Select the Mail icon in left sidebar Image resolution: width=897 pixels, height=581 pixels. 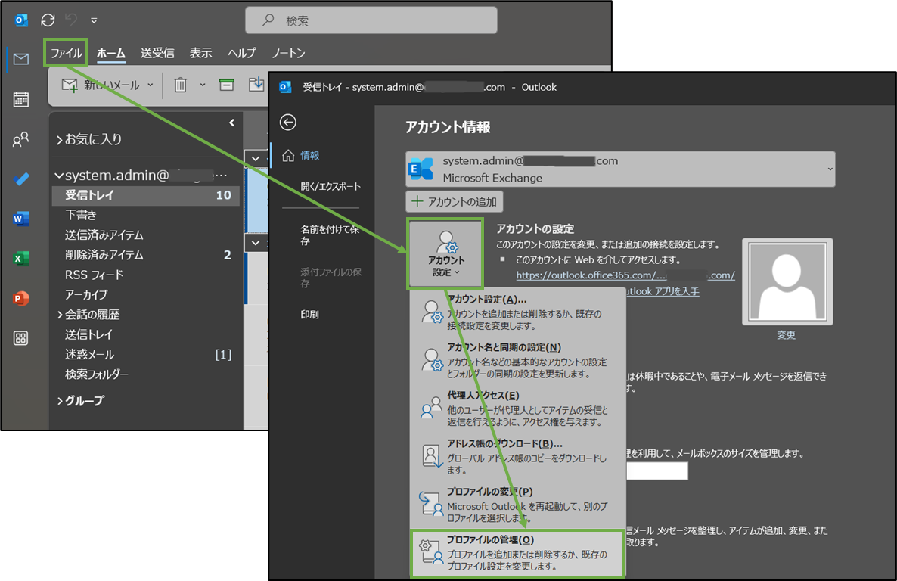click(x=21, y=59)
